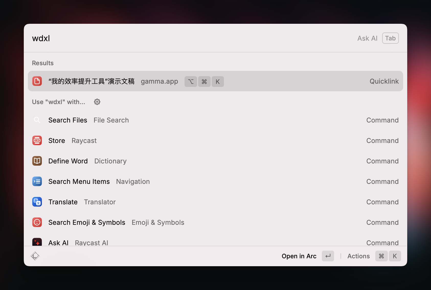Screen dimensions: 431x290
Task: Click the ⌥ key badge on the quicklink
Action: coord(191,81)
